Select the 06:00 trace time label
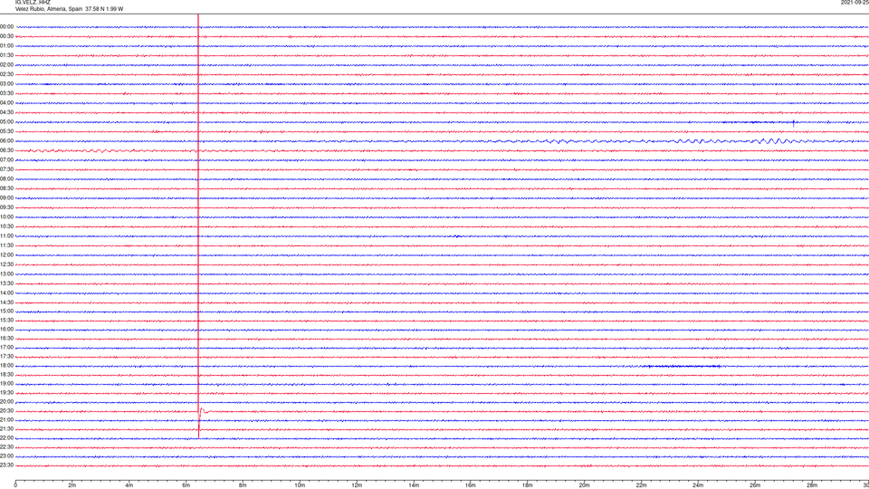 click(x=6, y=141)
